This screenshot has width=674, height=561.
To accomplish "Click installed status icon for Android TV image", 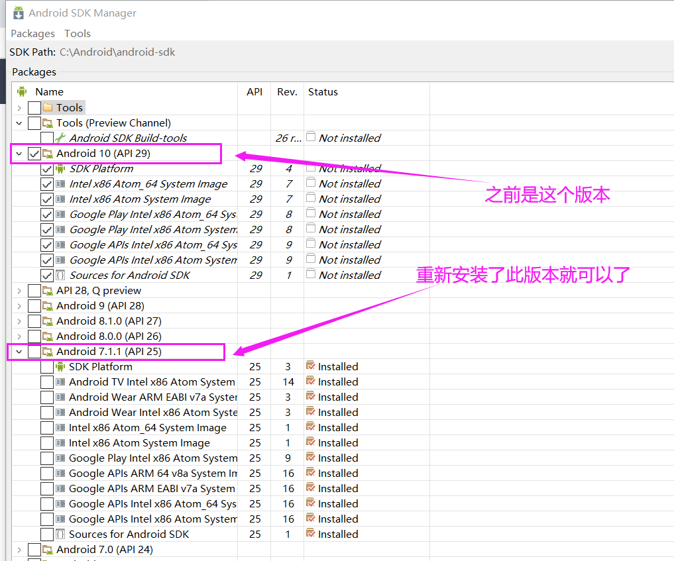I will coord(310,381).
